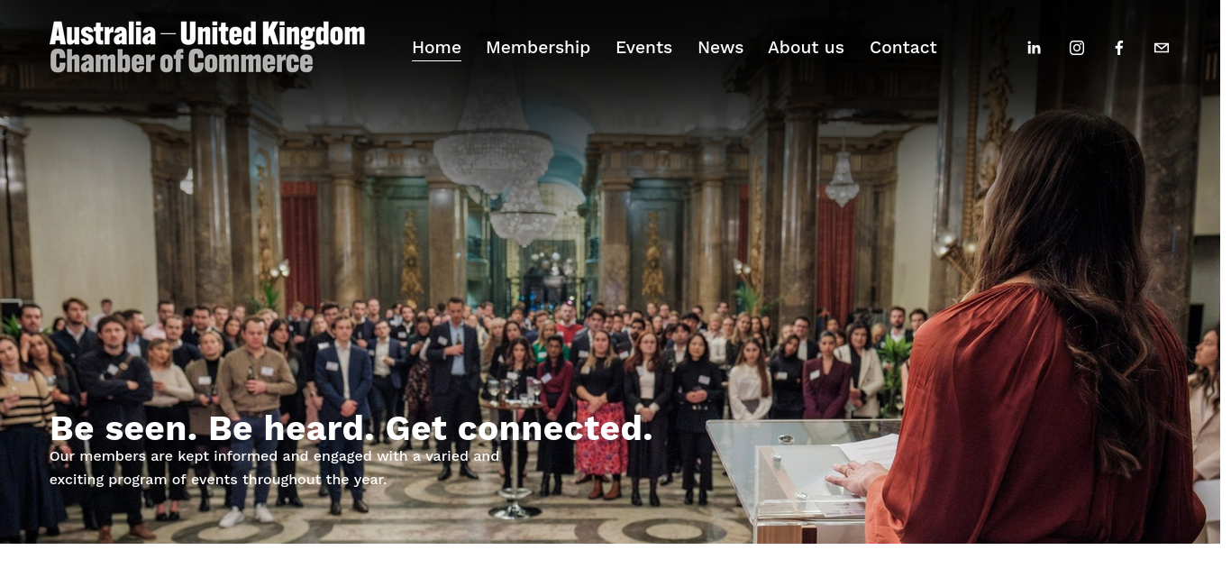Click the email envelope icon
Viewport: 1231px width, 587px height.
click(x=1162, y=48)
